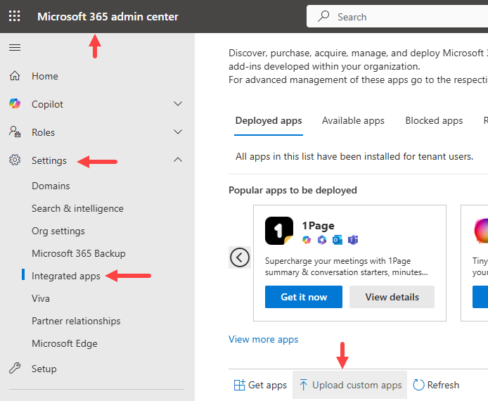Open Partner relationships
The image size is (488, 401).
(x=76, y=321)
